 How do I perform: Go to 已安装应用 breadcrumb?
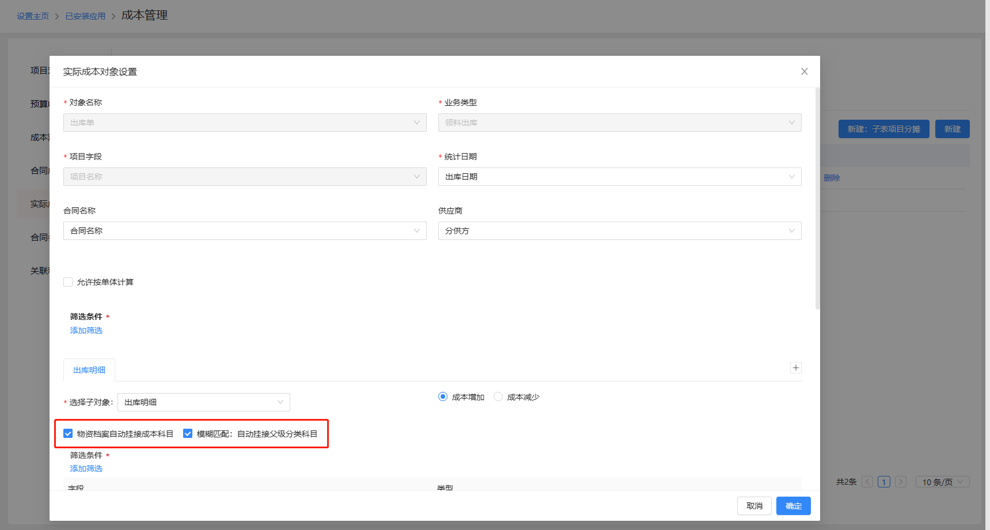(85, 16)
